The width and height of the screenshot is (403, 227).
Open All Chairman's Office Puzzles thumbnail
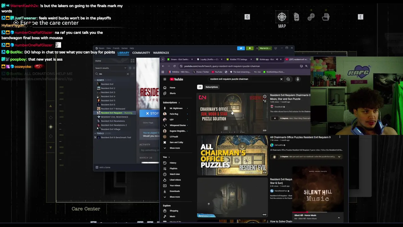[232, 155]
